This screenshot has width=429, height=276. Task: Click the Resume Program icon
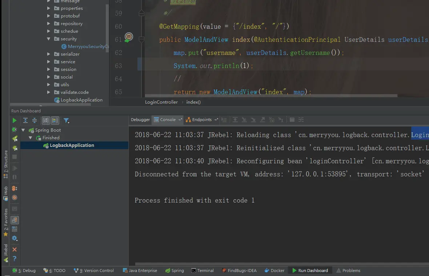15,168
